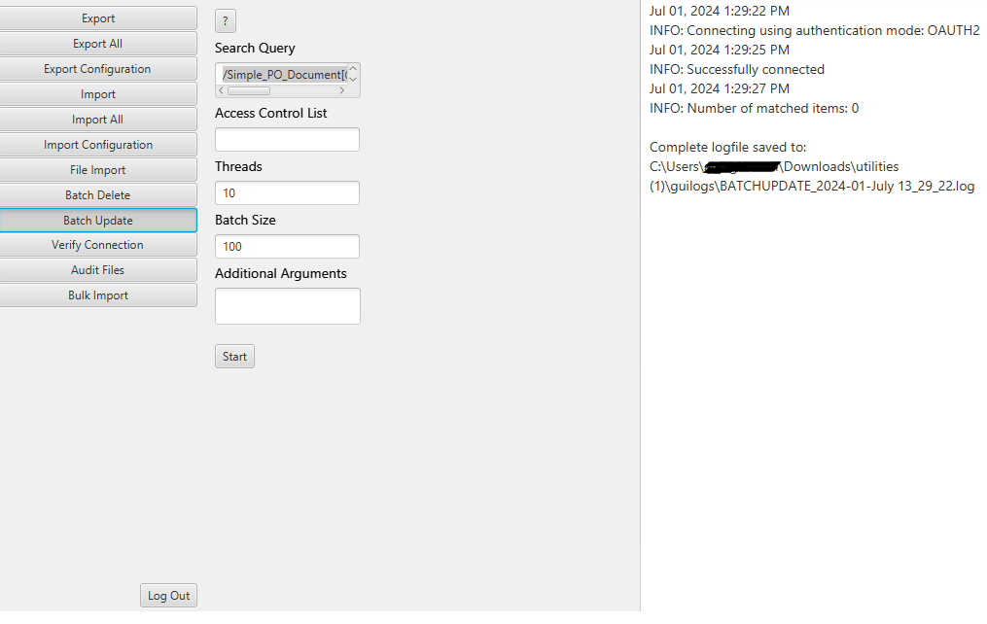Open the Audit Files option
This screenshot has width=987, height=624.
[x=98, y=270]
